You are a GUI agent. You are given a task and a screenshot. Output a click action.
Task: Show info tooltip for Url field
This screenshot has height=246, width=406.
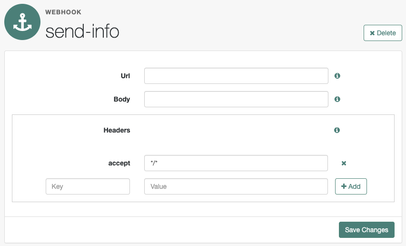pyautogui.click(x=337, y=76)
